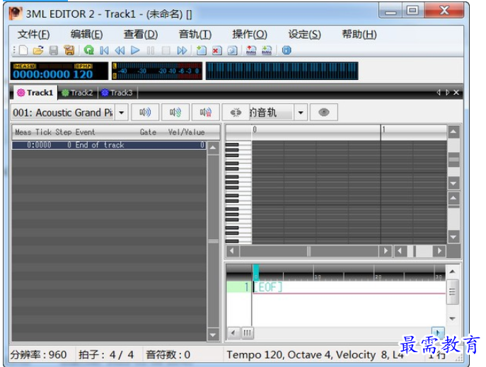Stop playback with the square stop button
The height and width of the screenshot is (367, 486).
[x=166, y=50]
